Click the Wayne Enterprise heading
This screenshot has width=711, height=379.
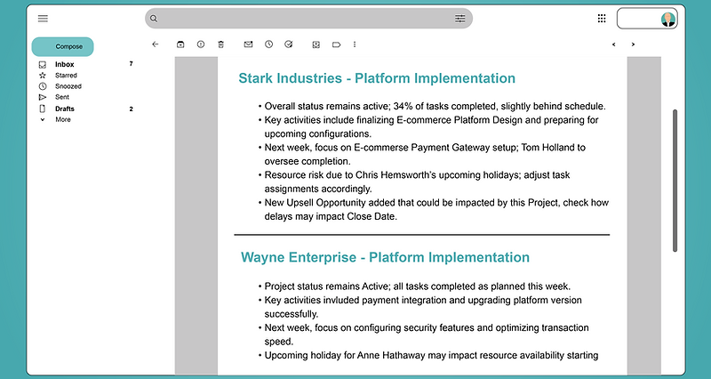[385, 257]
